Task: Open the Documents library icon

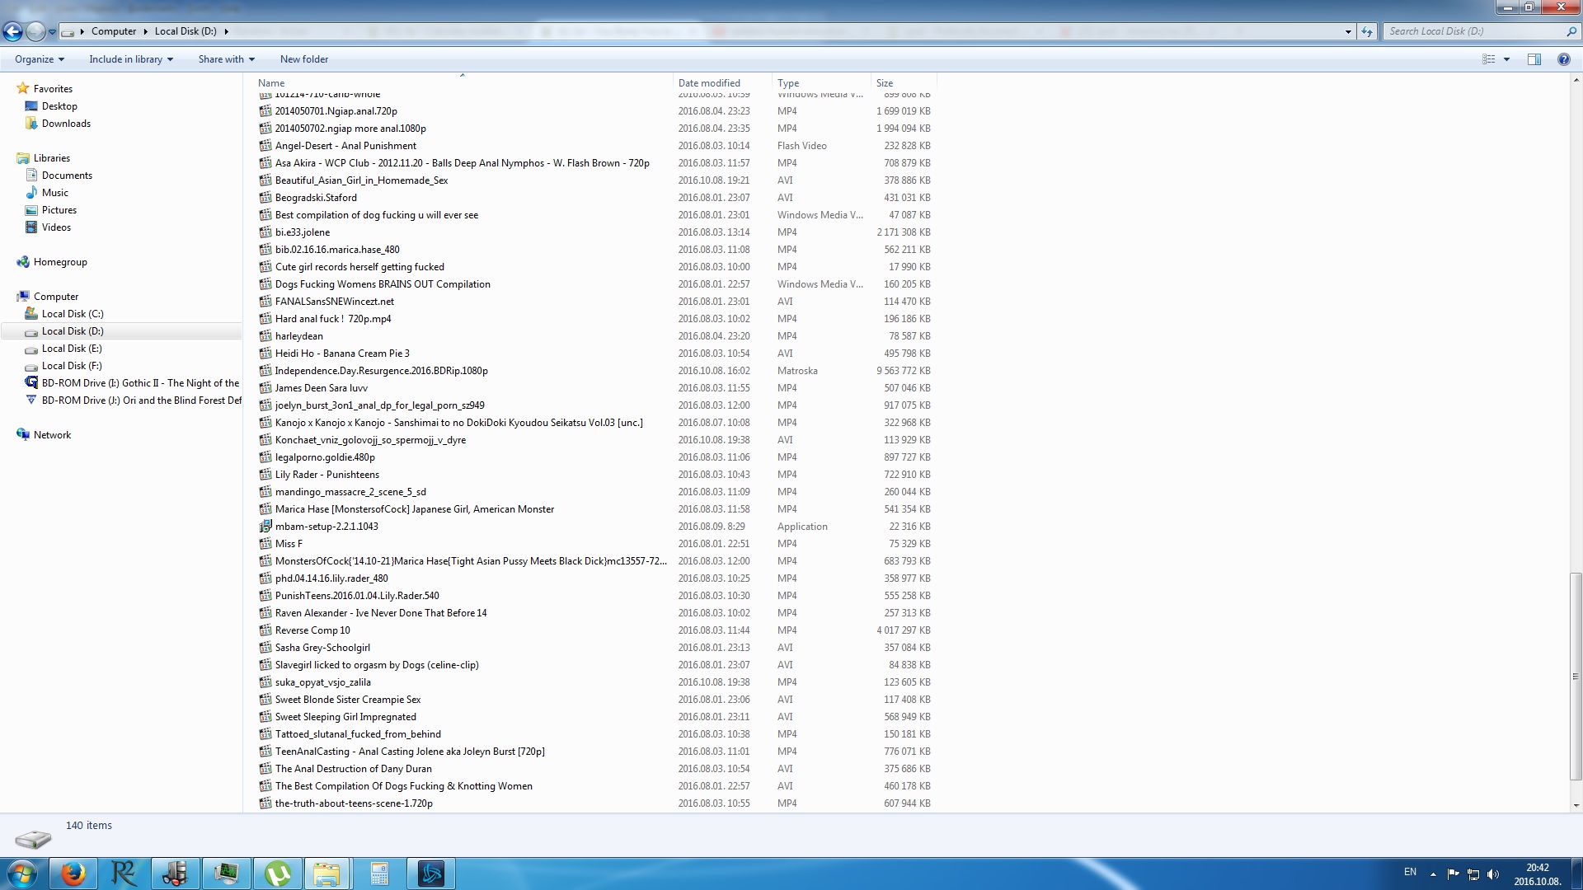Action: click(x=31, y=176)
